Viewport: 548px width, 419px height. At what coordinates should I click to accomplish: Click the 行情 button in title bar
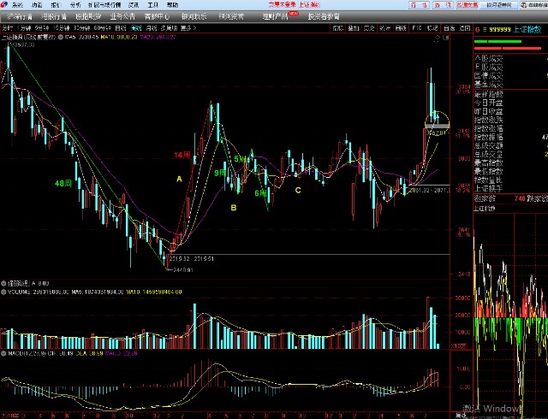(x=419, y=5)
